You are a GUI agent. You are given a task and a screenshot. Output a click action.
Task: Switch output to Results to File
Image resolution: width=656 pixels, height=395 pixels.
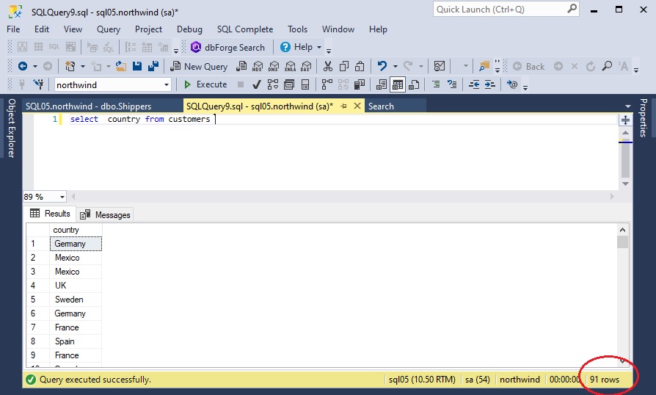click(414, 85)
